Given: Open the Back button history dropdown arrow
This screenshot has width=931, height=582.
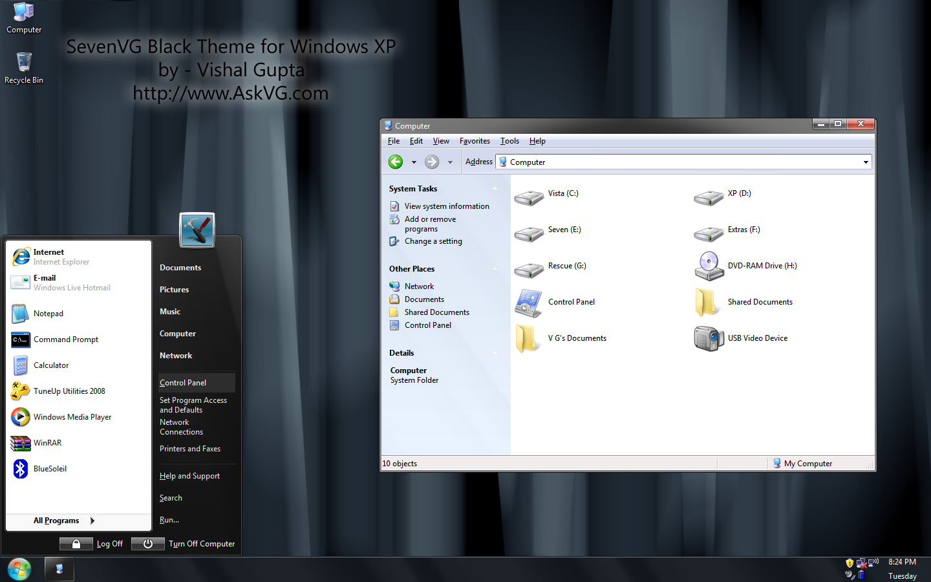Looking at the screenshot, I should 414,162.
